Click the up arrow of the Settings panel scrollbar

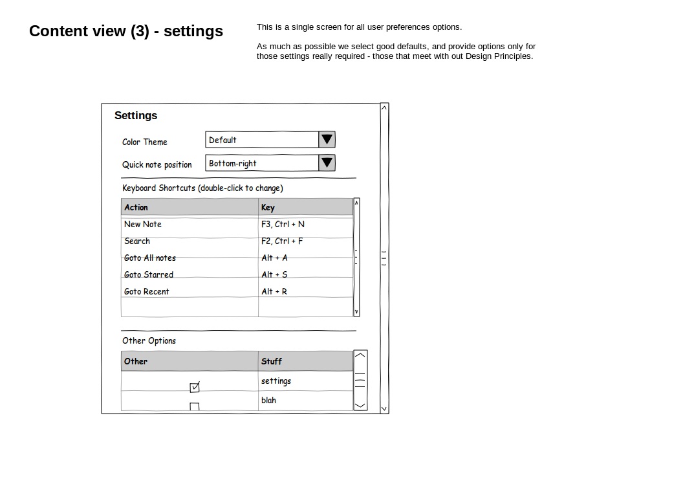(384, 107)
